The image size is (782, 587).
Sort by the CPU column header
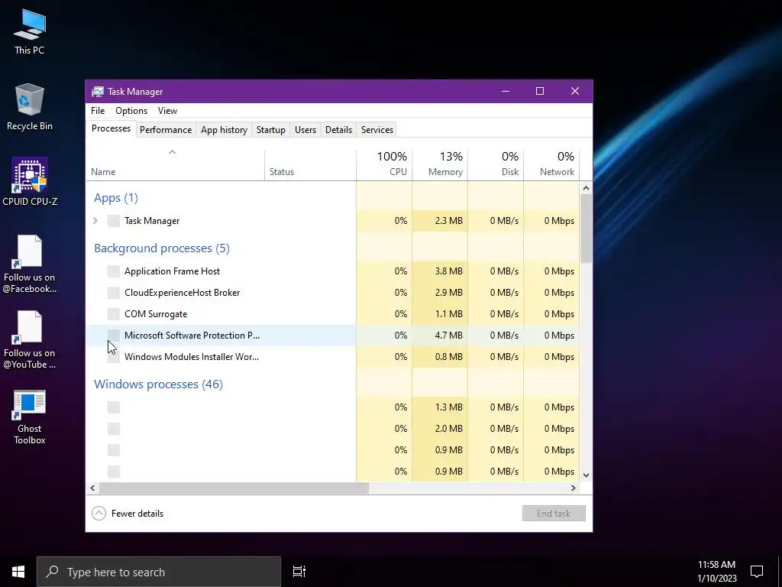[384, 165]
